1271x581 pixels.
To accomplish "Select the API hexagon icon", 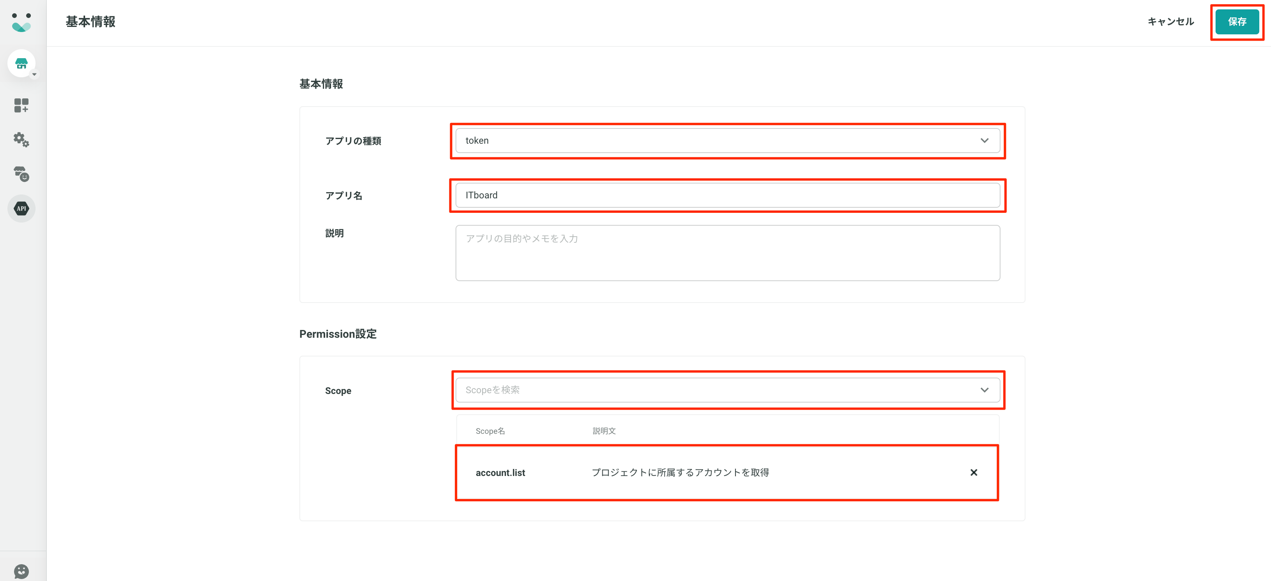I will point(21,209).
